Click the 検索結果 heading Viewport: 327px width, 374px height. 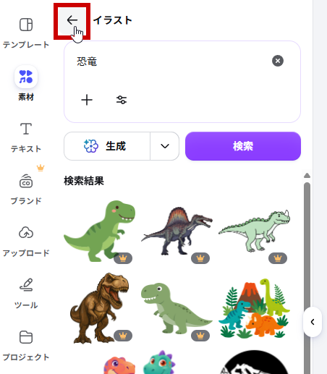(x=84, y=181)
